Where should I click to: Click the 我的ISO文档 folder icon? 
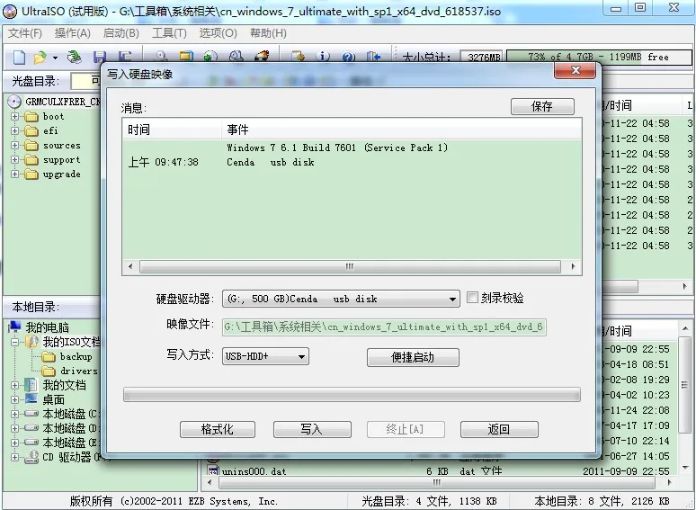[x=31, y=342]
